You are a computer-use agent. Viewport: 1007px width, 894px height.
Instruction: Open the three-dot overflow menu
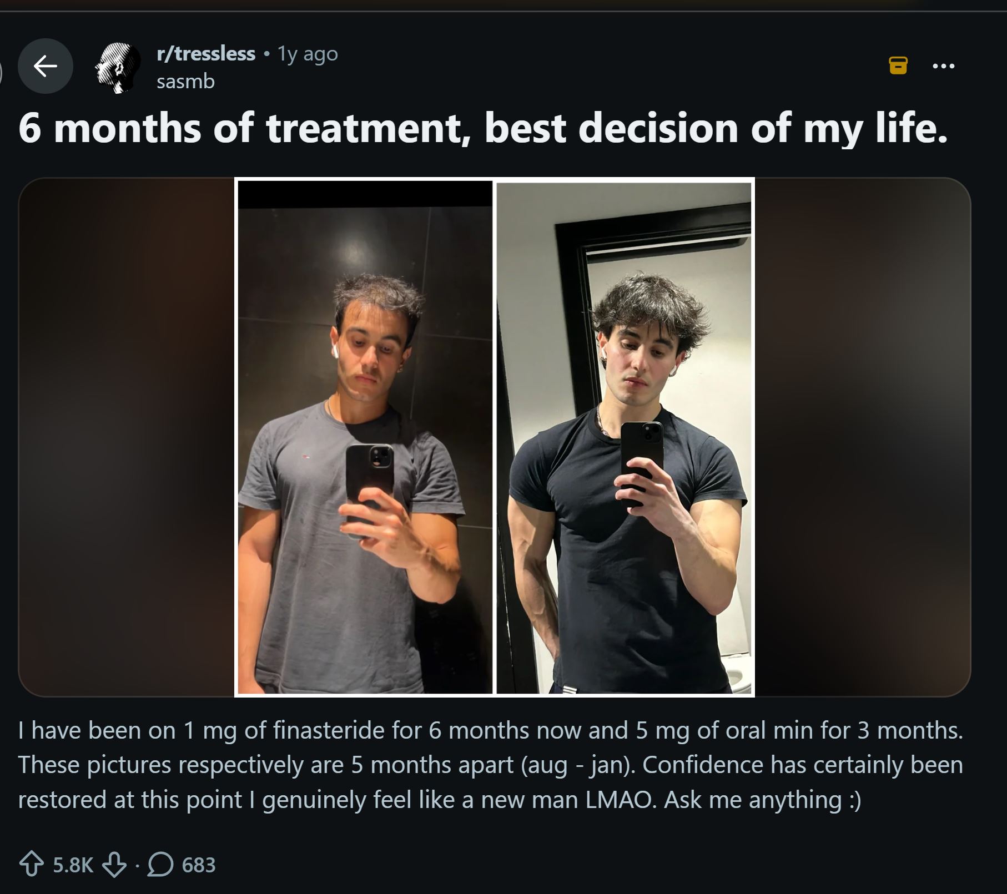(x=944, y=66)
